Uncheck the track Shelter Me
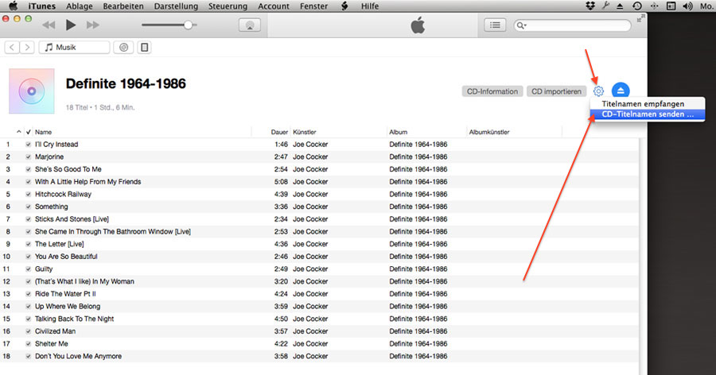This screenshot has height=375, width=716. pos(29,344)
